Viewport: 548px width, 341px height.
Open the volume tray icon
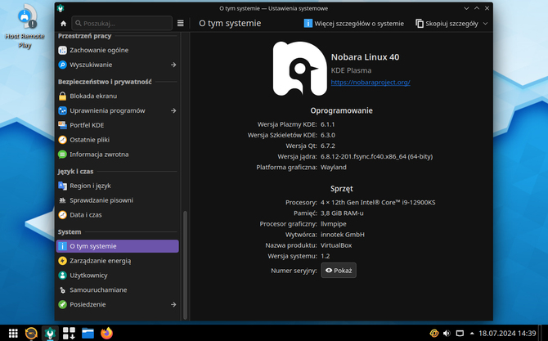pos(447,334)
